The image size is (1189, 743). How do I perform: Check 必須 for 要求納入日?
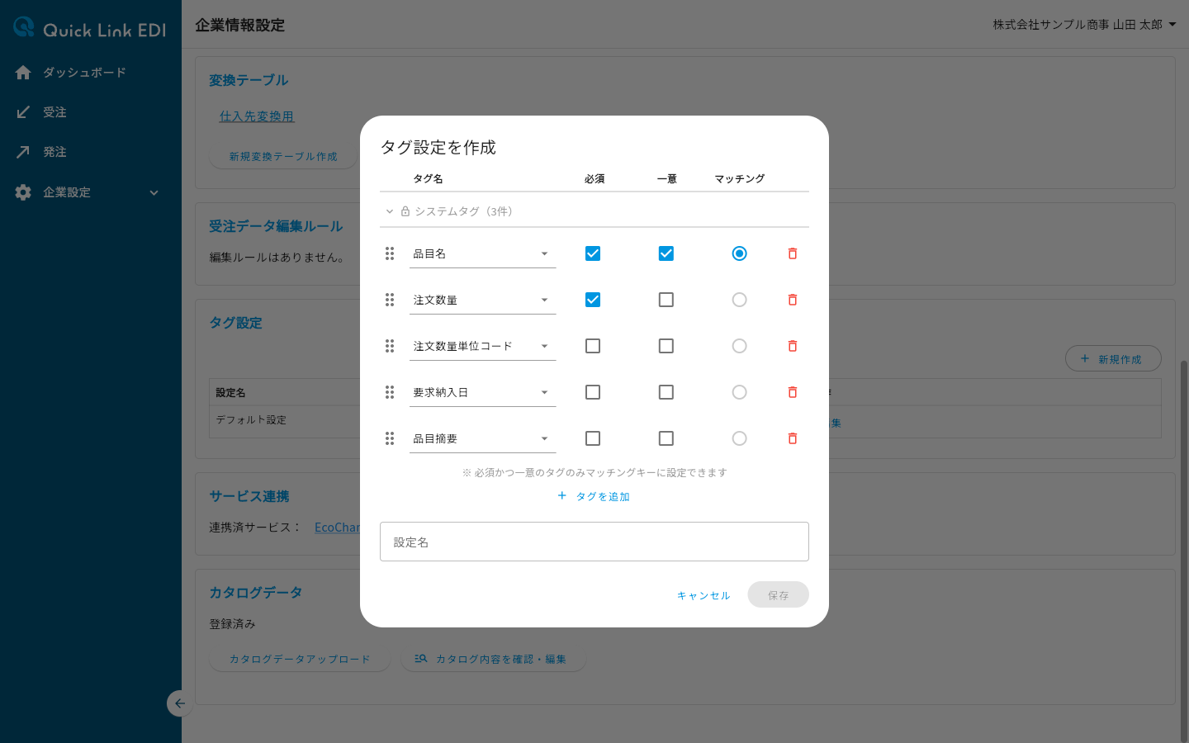pos(593,392)
